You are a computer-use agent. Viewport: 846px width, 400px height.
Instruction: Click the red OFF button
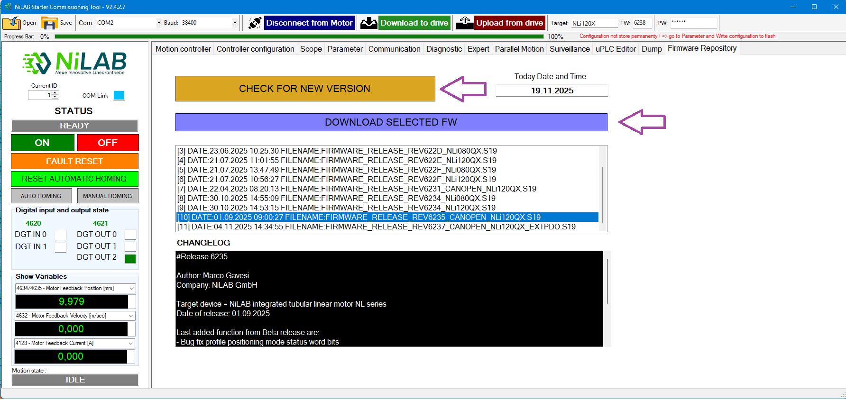[x=108, y=143]
